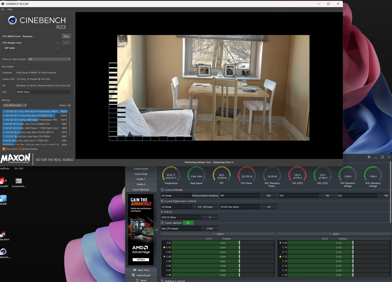Select Profile 2 in Ryzen Master
Screen dimensions: 392x282
(x=141, y=184)
